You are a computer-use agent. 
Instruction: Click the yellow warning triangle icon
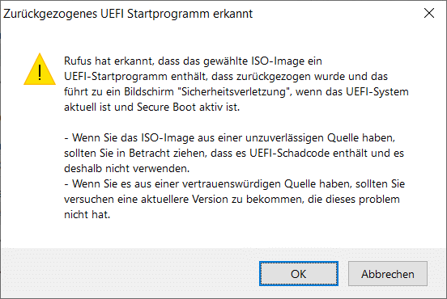pyautogui.click(x=40, y=69)
